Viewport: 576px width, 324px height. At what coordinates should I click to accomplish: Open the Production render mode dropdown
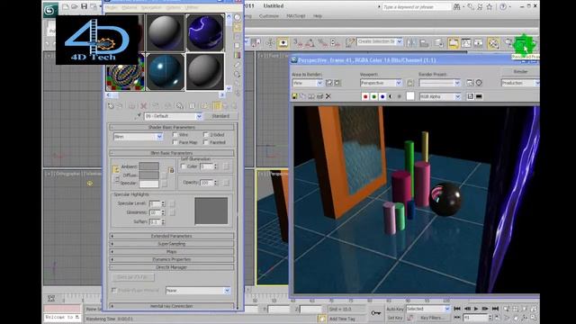pos(520,83)
